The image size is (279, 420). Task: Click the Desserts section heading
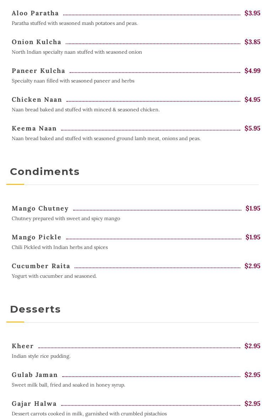tap(35, 309)
